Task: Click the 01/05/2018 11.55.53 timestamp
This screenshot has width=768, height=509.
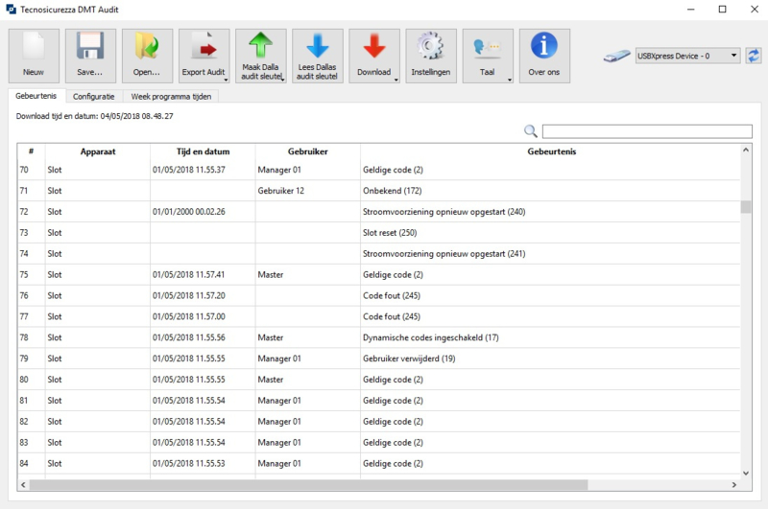Action: click(189, 464)
